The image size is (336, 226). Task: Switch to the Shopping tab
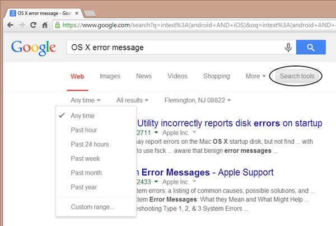[x=216, y=76]
